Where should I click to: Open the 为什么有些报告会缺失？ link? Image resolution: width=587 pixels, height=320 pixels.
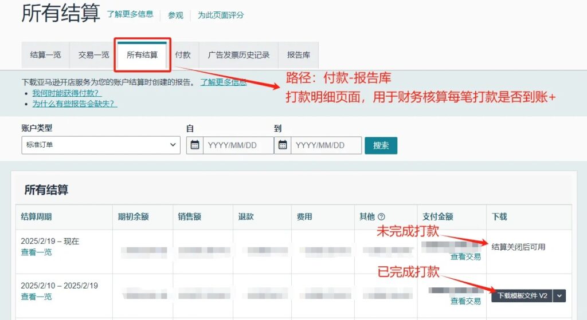(75, 104)
